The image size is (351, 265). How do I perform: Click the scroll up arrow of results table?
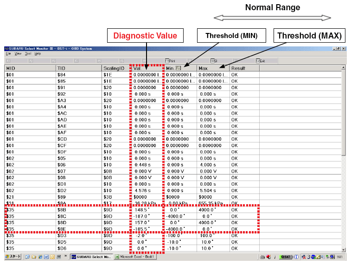[x=343, y=68]
